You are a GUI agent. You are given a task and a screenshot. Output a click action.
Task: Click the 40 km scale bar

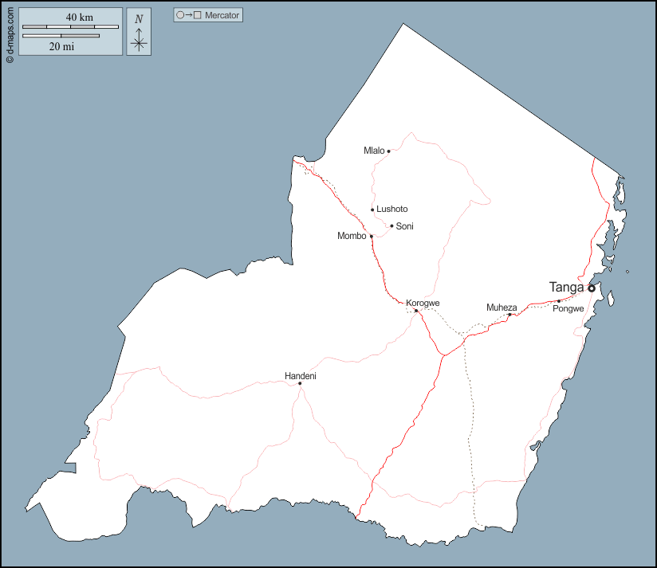click(x=70, y=27)
